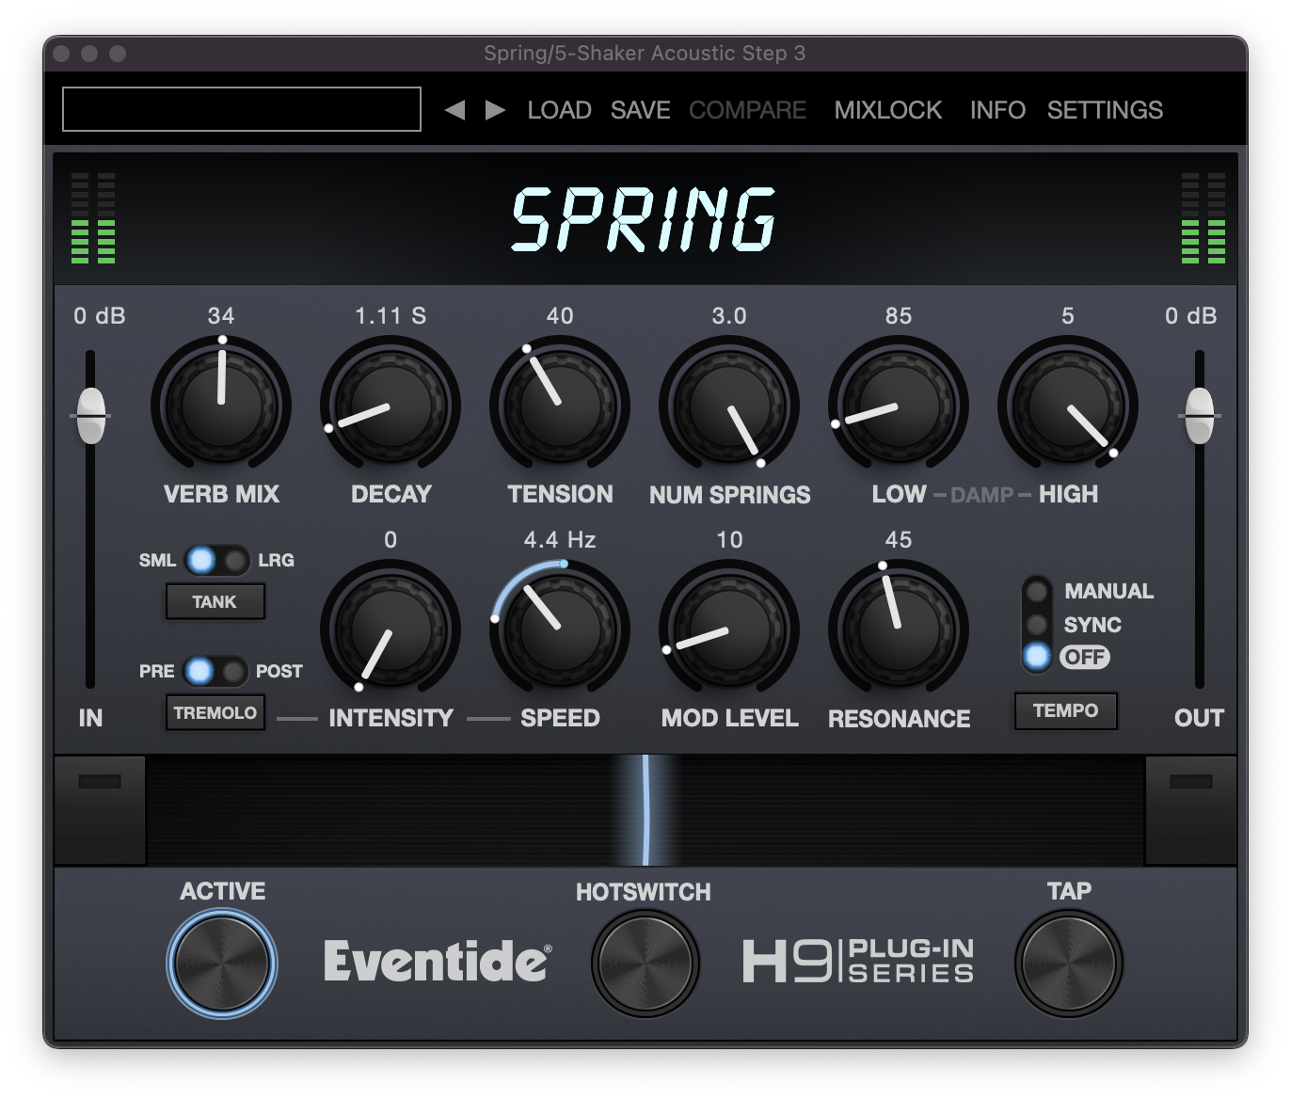
Task: Click the next preset arrow
Action: coord(495,110)
